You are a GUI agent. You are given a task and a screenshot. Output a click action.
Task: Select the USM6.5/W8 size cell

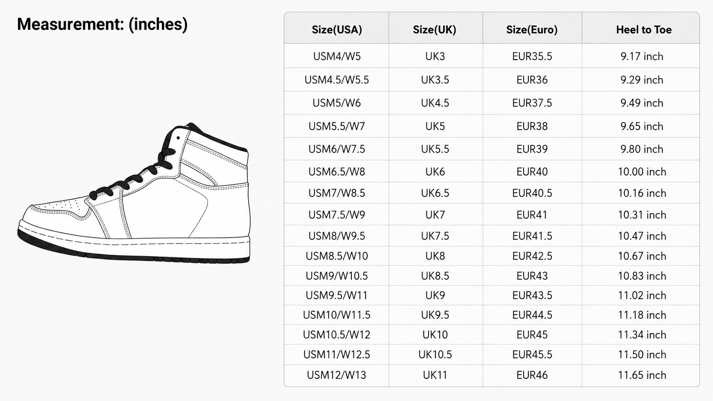point(337,172)
